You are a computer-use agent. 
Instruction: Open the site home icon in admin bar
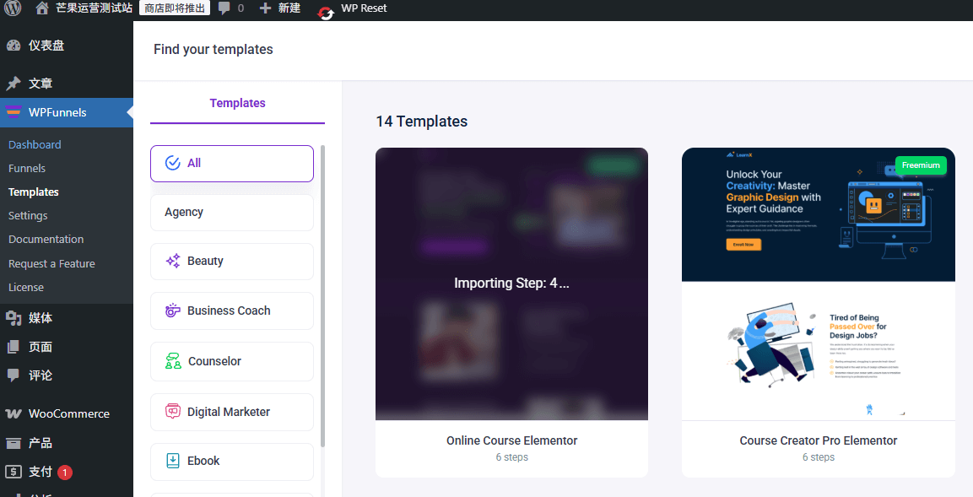click(x=42, y=8)
